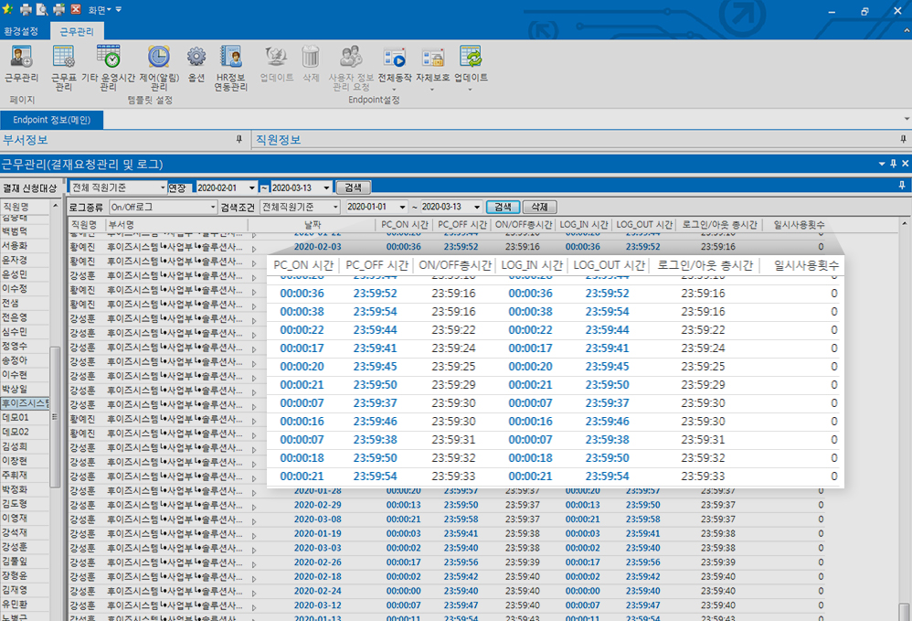Open the 2020-02-01 start date picker

pyautogui.click(x=251, y=187)
